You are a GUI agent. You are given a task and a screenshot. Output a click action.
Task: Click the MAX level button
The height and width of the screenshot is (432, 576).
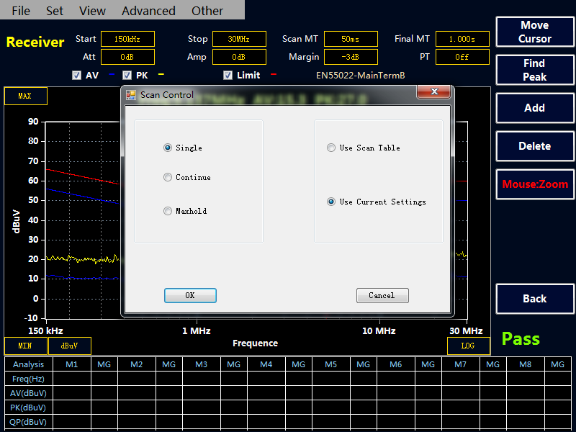(25, 96)
